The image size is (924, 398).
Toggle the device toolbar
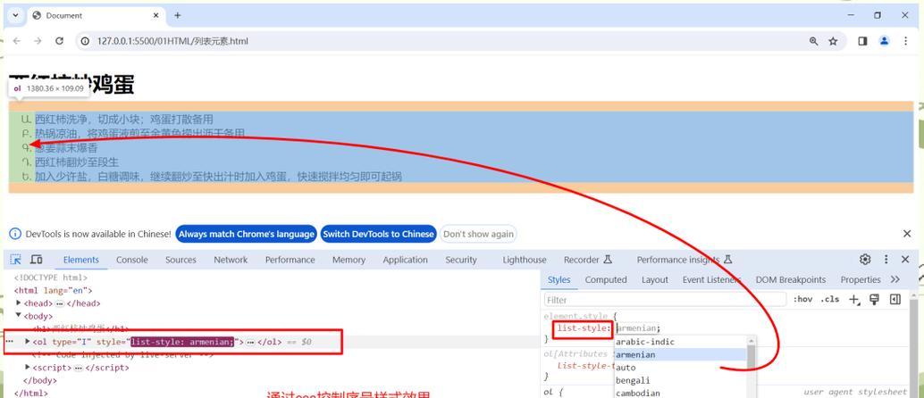point(36,260)
